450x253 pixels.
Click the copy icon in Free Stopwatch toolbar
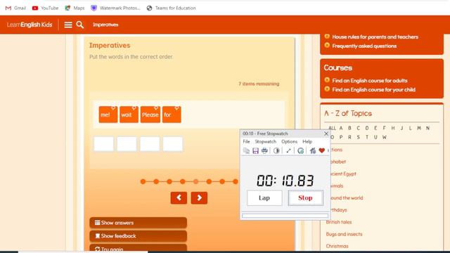[x=246, y=150]
